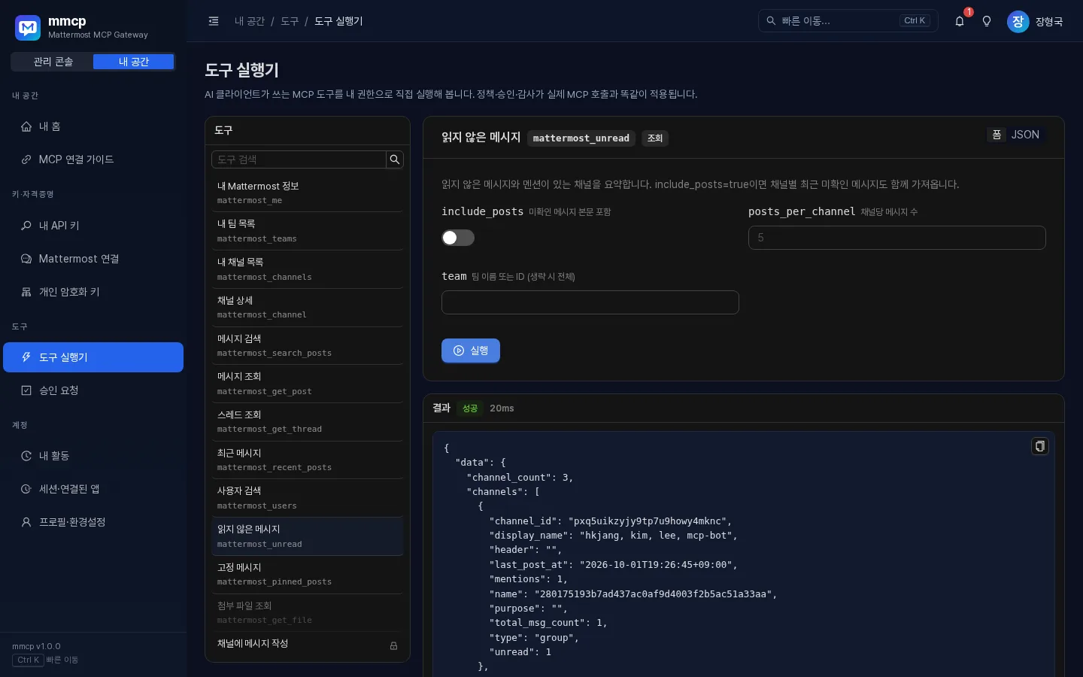This screenshot has height=677, width=1083.
Task: Select the 사용자 검색 tool
Action: [x=308, y=498]
